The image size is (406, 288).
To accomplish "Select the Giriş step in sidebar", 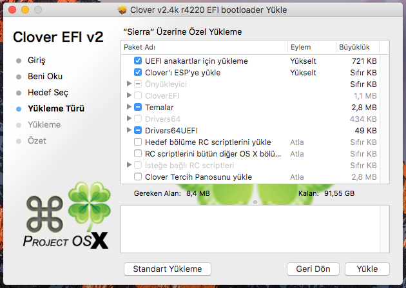I will [37, 61].
